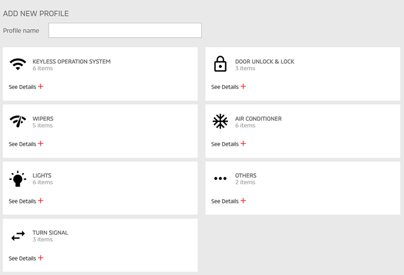Click the Keyless Operation System wifi icon
Screen dimensions: 404x275
tap(18, 64)
